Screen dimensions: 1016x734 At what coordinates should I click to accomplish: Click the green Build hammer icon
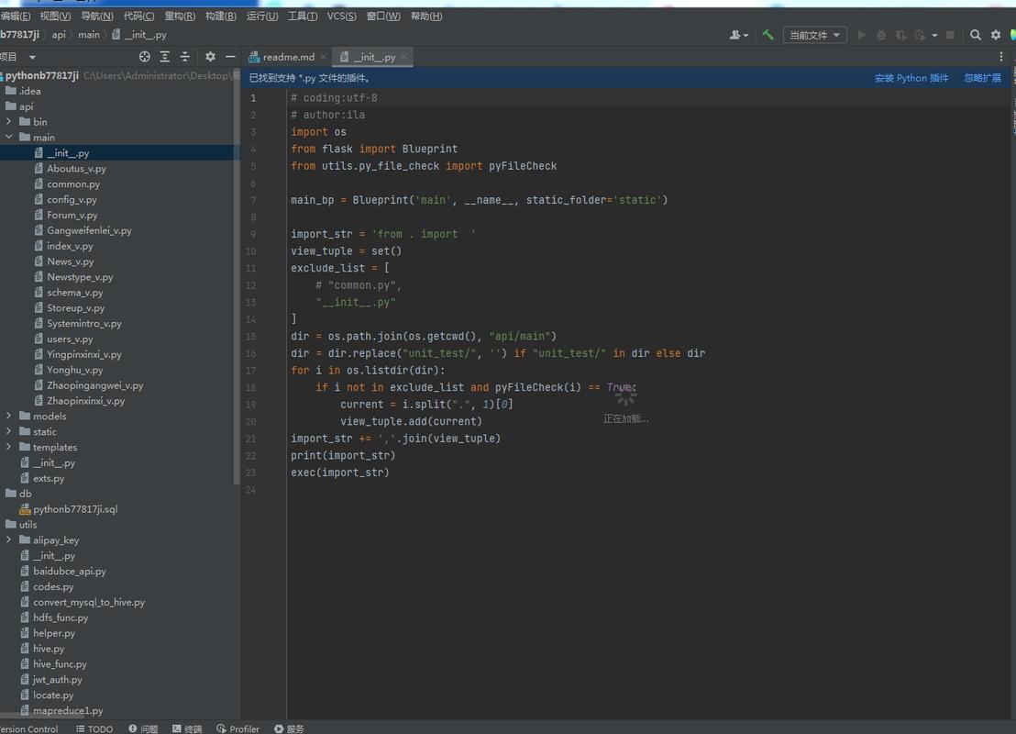(x=768, y=35)
